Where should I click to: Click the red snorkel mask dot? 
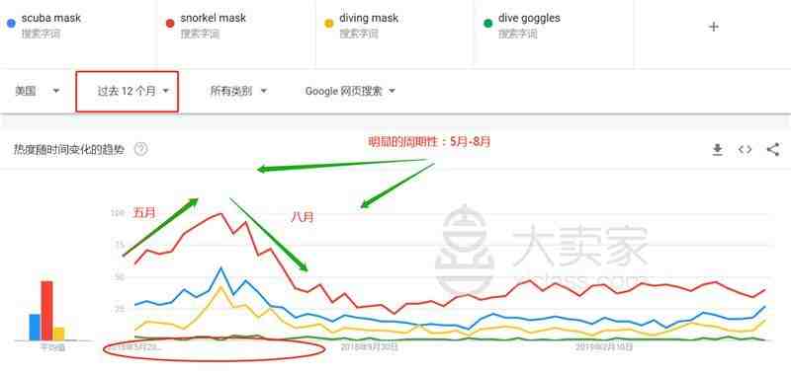[170, 23]
